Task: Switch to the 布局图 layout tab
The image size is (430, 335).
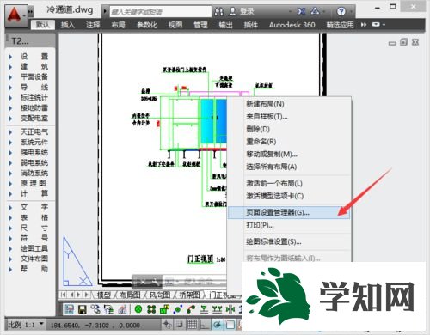Action: pyautogui.click(x=130, y=295)
